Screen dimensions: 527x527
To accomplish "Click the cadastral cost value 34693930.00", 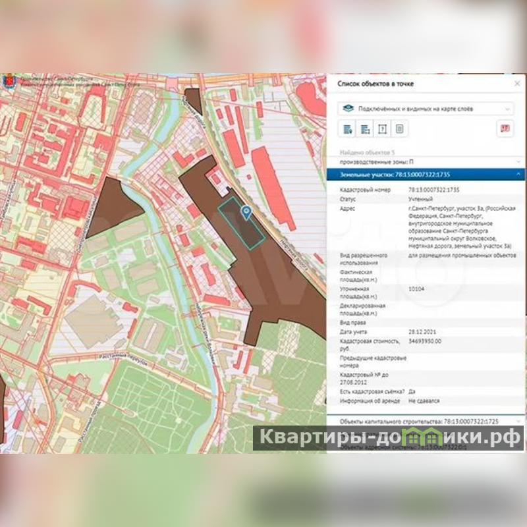I will click(x=425, y=341).
